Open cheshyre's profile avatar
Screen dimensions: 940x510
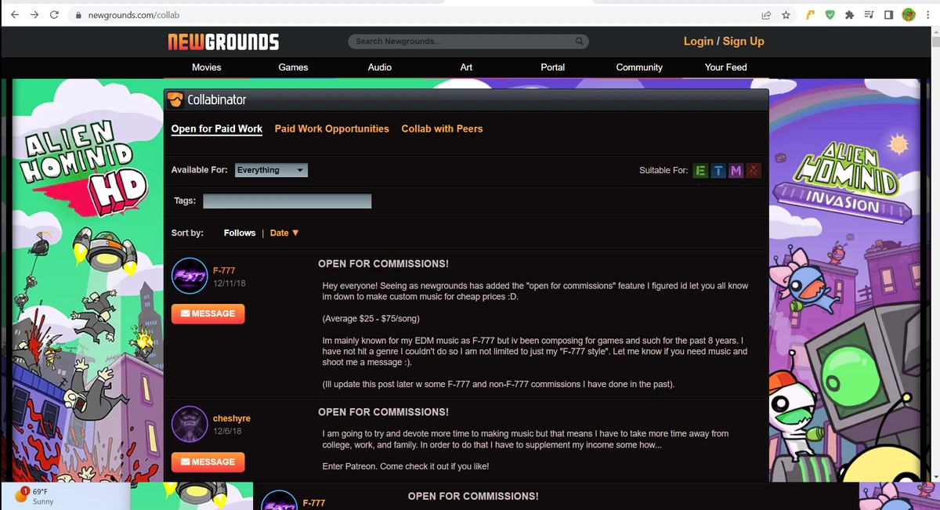189,423
